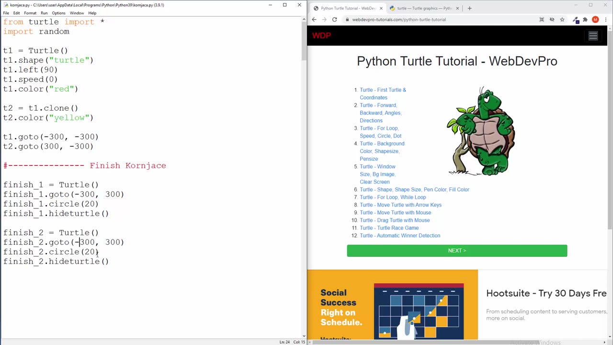Open Move Turtle with Arrow Keys lesson

pos(400,205)
